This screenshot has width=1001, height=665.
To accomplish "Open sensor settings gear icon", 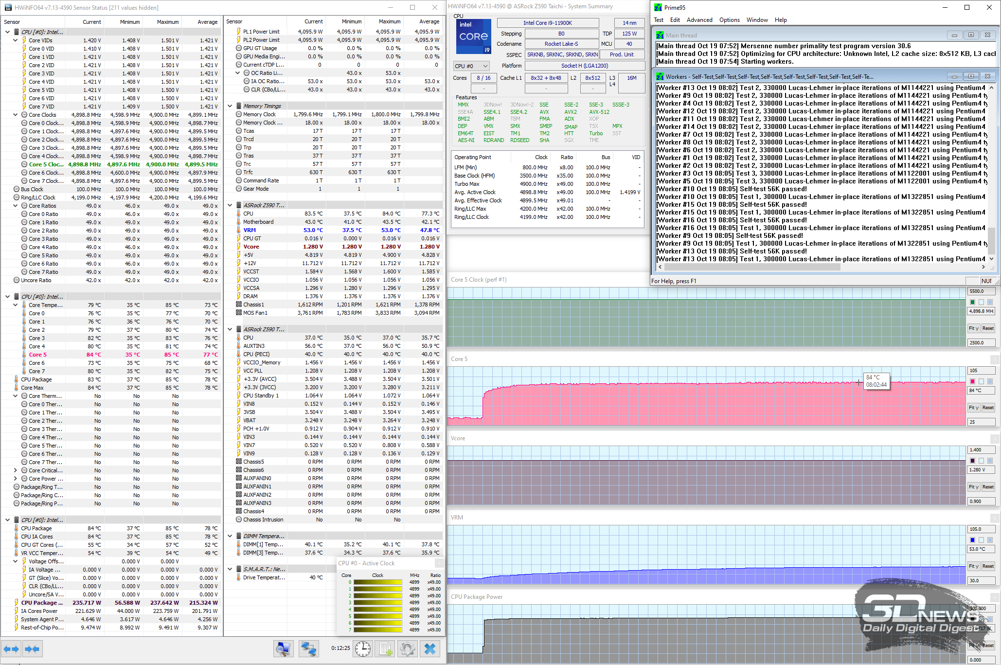I will pyautogui.click(x=408, y=648).
